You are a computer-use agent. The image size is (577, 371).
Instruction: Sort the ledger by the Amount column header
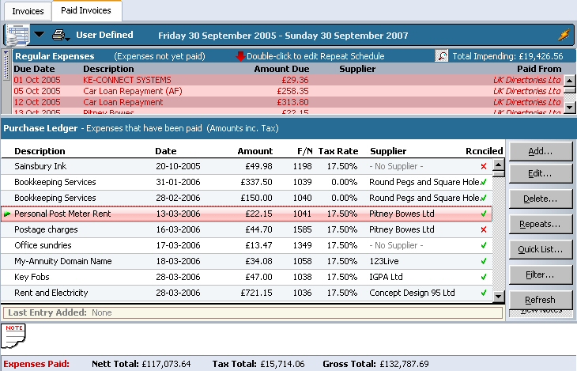click(x=255, y=151)
